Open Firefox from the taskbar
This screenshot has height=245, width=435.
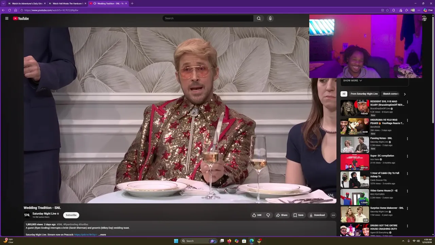coord(229,241)
